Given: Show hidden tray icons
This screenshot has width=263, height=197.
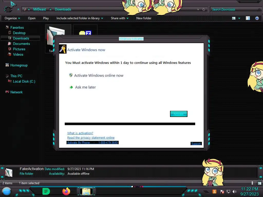Looking at the screenshot, I should tap(206, 192).
